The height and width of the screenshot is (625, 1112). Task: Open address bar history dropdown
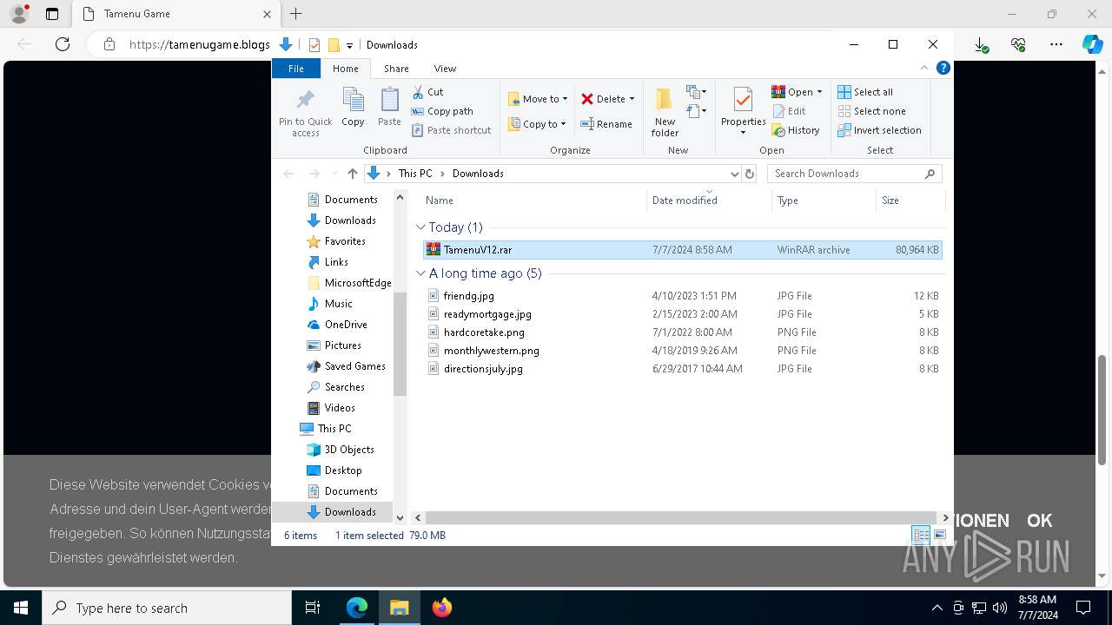[x=735, y=174]
